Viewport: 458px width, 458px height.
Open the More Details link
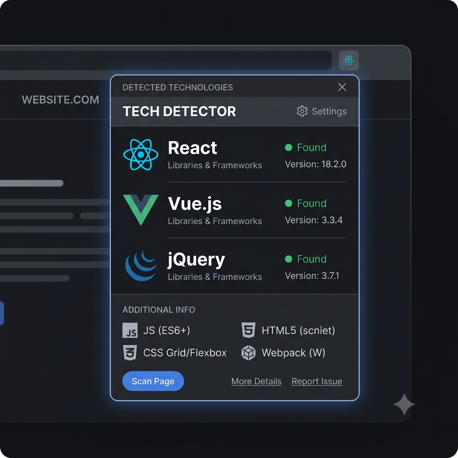(x=256, y=381)
